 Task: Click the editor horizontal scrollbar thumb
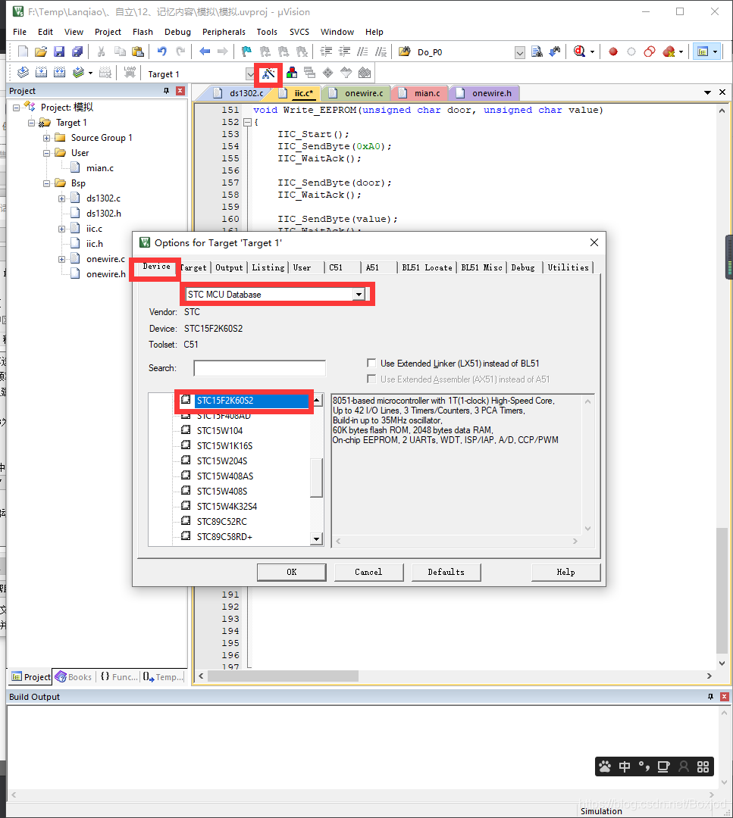click(283, 676)
